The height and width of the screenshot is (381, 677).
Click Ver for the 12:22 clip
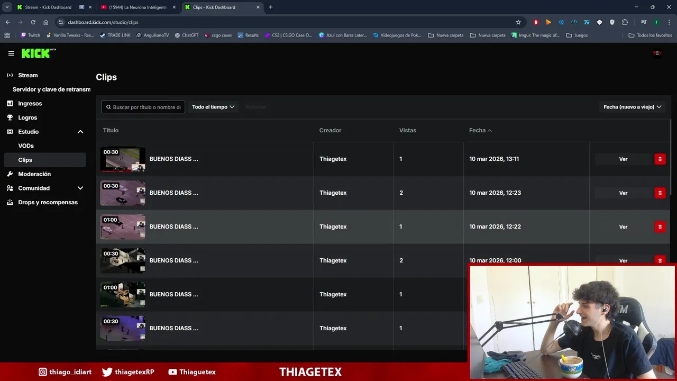[x=623, y=227]
